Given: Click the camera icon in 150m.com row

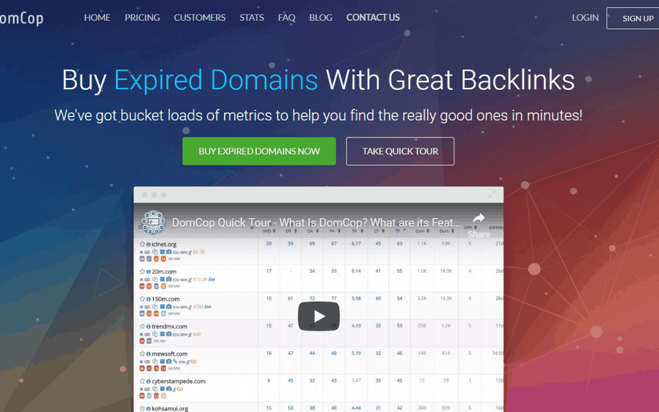Looking at the screenshot, I should tap(168, 306).
